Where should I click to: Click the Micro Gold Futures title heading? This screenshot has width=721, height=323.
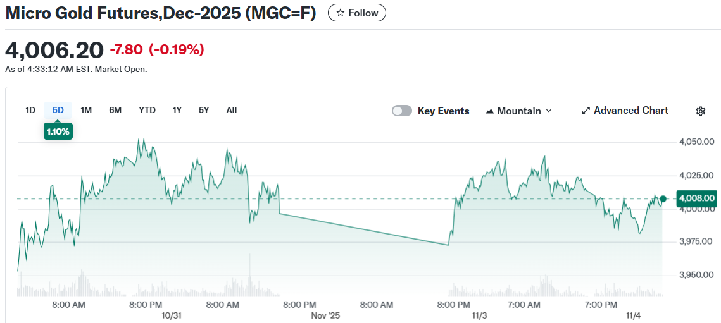click(161, 13)
